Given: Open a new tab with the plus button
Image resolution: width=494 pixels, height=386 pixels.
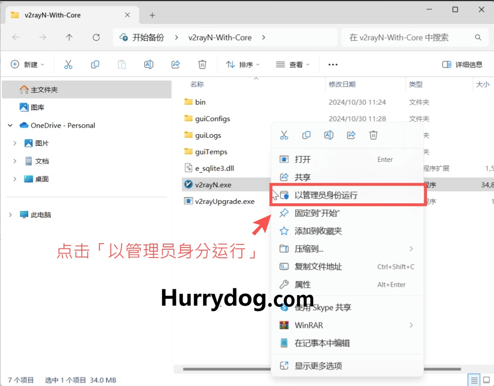Looking at the screenshot, I should coord(152,15).
